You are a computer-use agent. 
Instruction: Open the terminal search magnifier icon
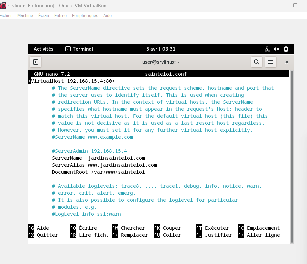pos(257,62)
